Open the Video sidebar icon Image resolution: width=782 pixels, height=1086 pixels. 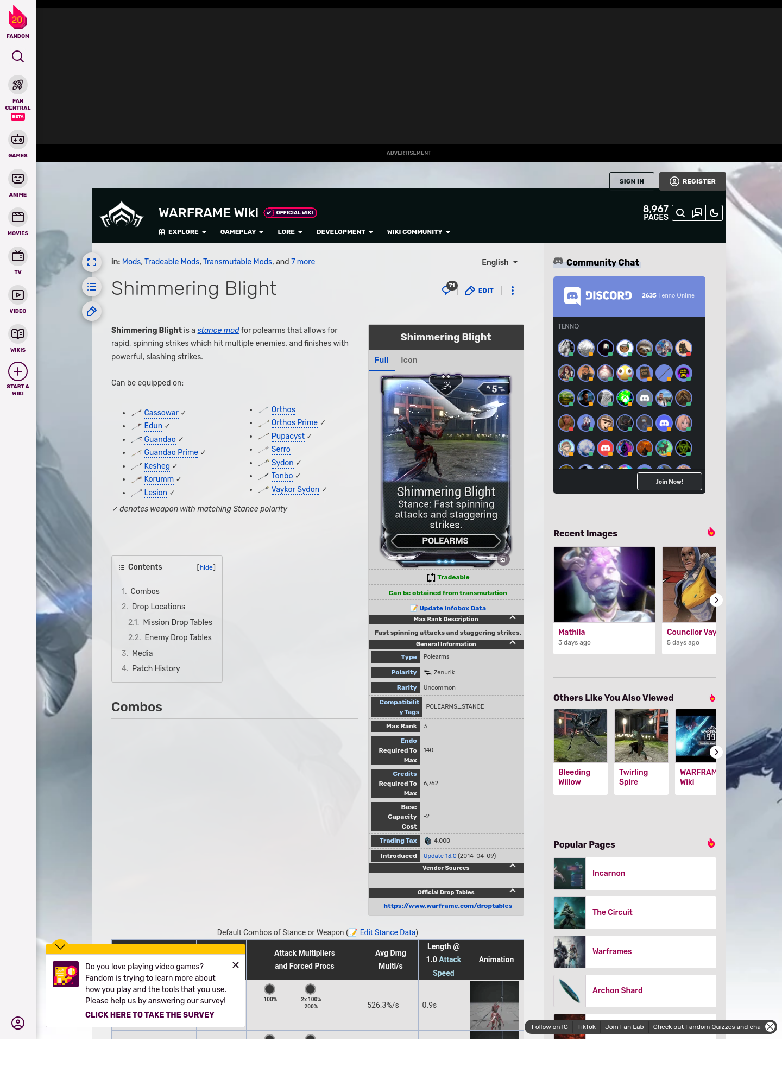[18, 295]
